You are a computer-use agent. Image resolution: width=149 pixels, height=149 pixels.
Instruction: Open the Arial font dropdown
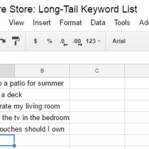[119, 41]
